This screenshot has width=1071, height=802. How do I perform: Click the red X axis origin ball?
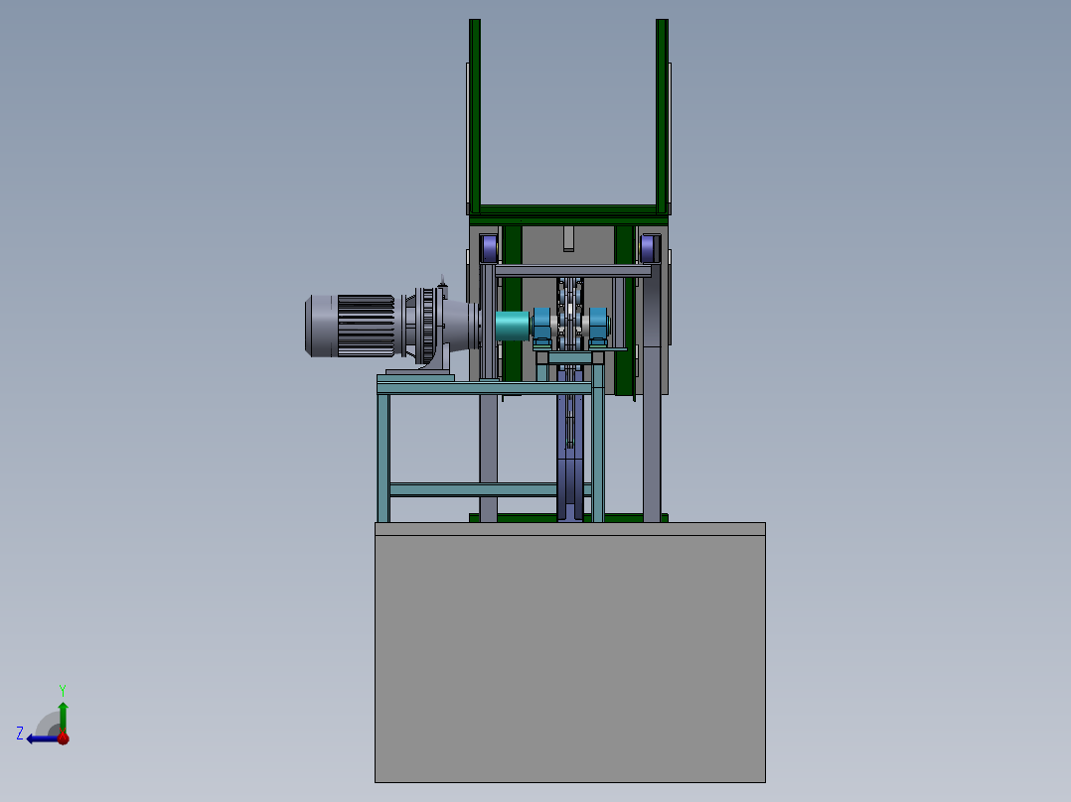pos(63,737)
